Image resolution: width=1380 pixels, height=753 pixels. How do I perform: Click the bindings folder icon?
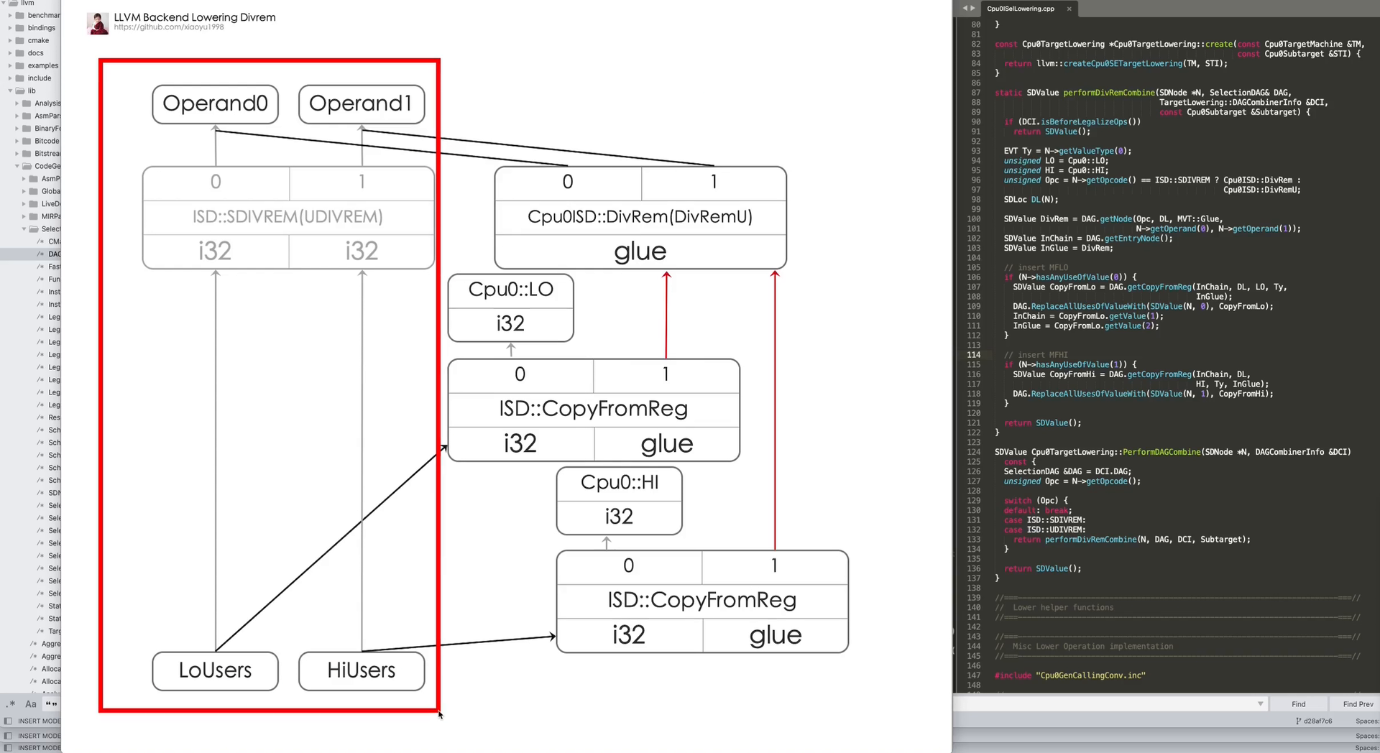20,28
